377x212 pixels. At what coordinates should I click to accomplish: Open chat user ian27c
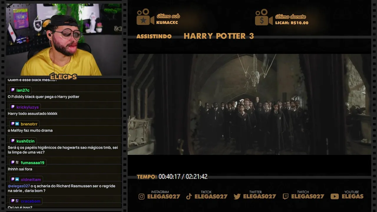point(23,90)
